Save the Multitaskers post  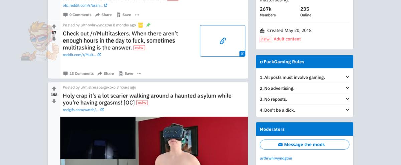tap(126, 74)
